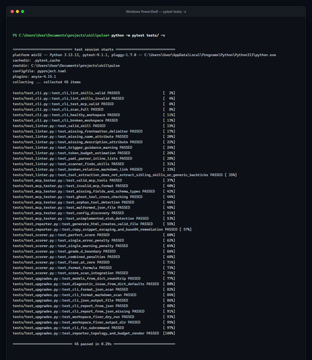Click the '[100%]' progress indicator

click(169, 334)
